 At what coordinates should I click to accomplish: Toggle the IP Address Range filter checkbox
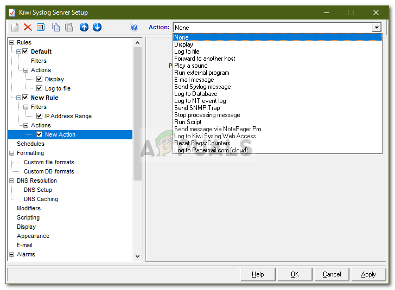(x=39, y=116)
